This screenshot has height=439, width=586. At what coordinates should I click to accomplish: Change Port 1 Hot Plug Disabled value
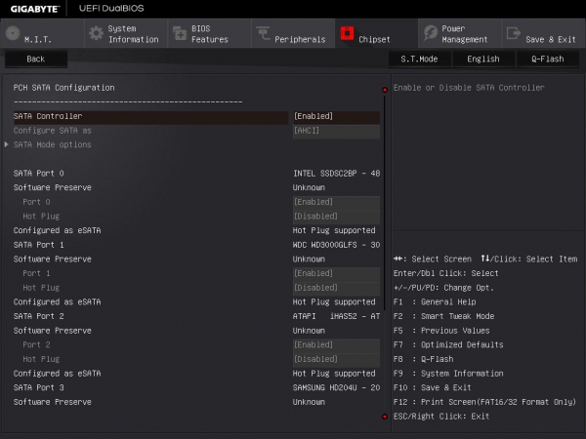[336, 288]
